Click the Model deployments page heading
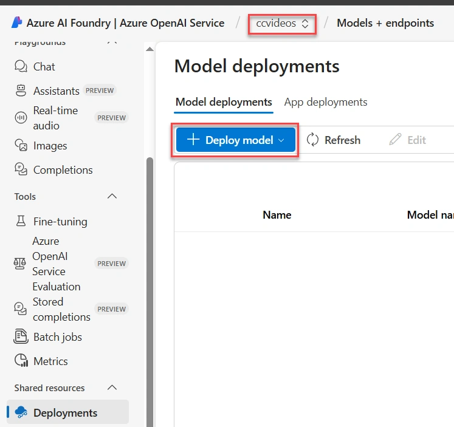 (x=257, y=66)
